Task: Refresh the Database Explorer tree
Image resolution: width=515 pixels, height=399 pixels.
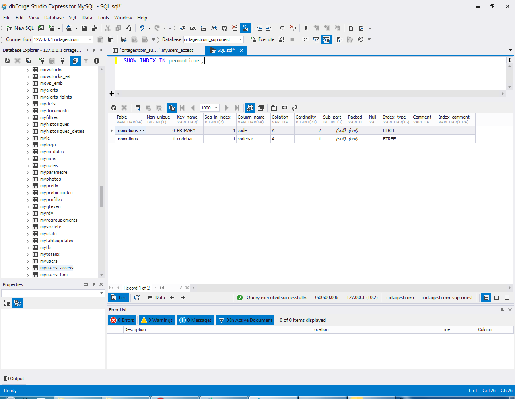Action: click(7, 61)
